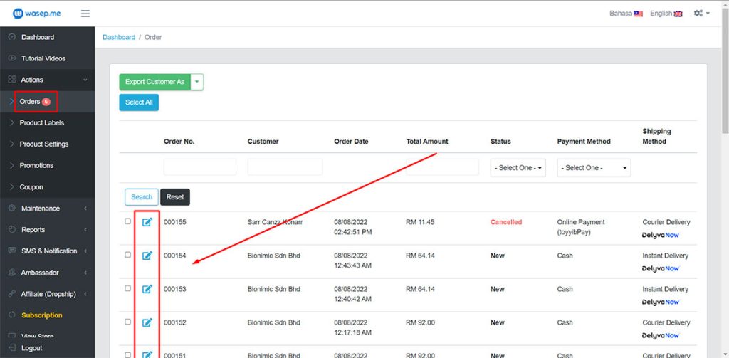Click the Reset button
Viewport: 729px width, 358px height.
pos(175,197)
